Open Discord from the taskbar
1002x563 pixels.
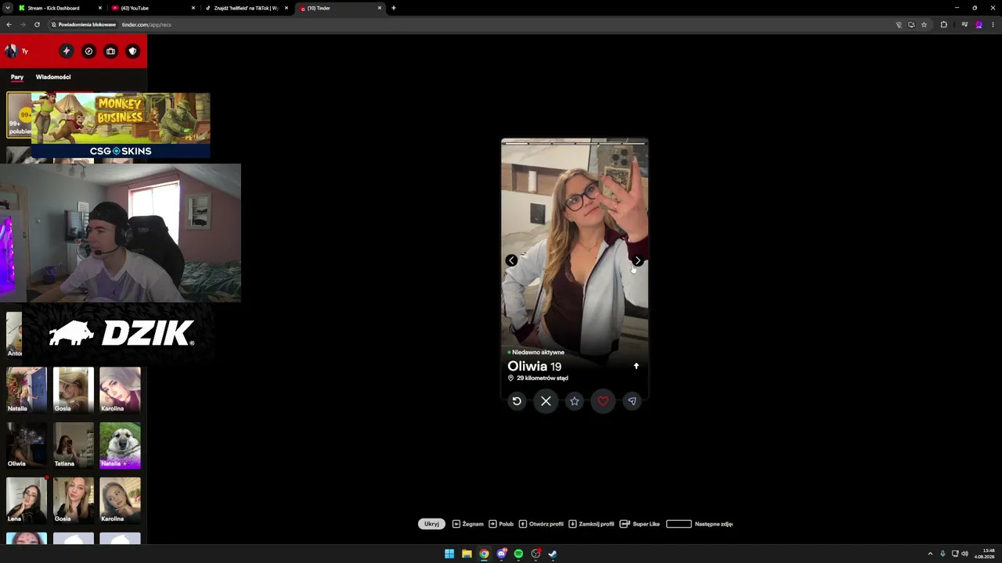pyautogui.click(x=501, y=554)
